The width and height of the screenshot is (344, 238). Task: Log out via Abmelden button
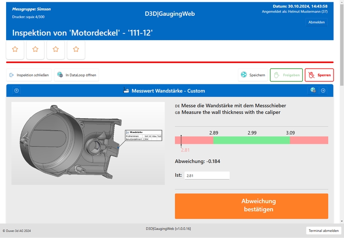click(316, 22)
